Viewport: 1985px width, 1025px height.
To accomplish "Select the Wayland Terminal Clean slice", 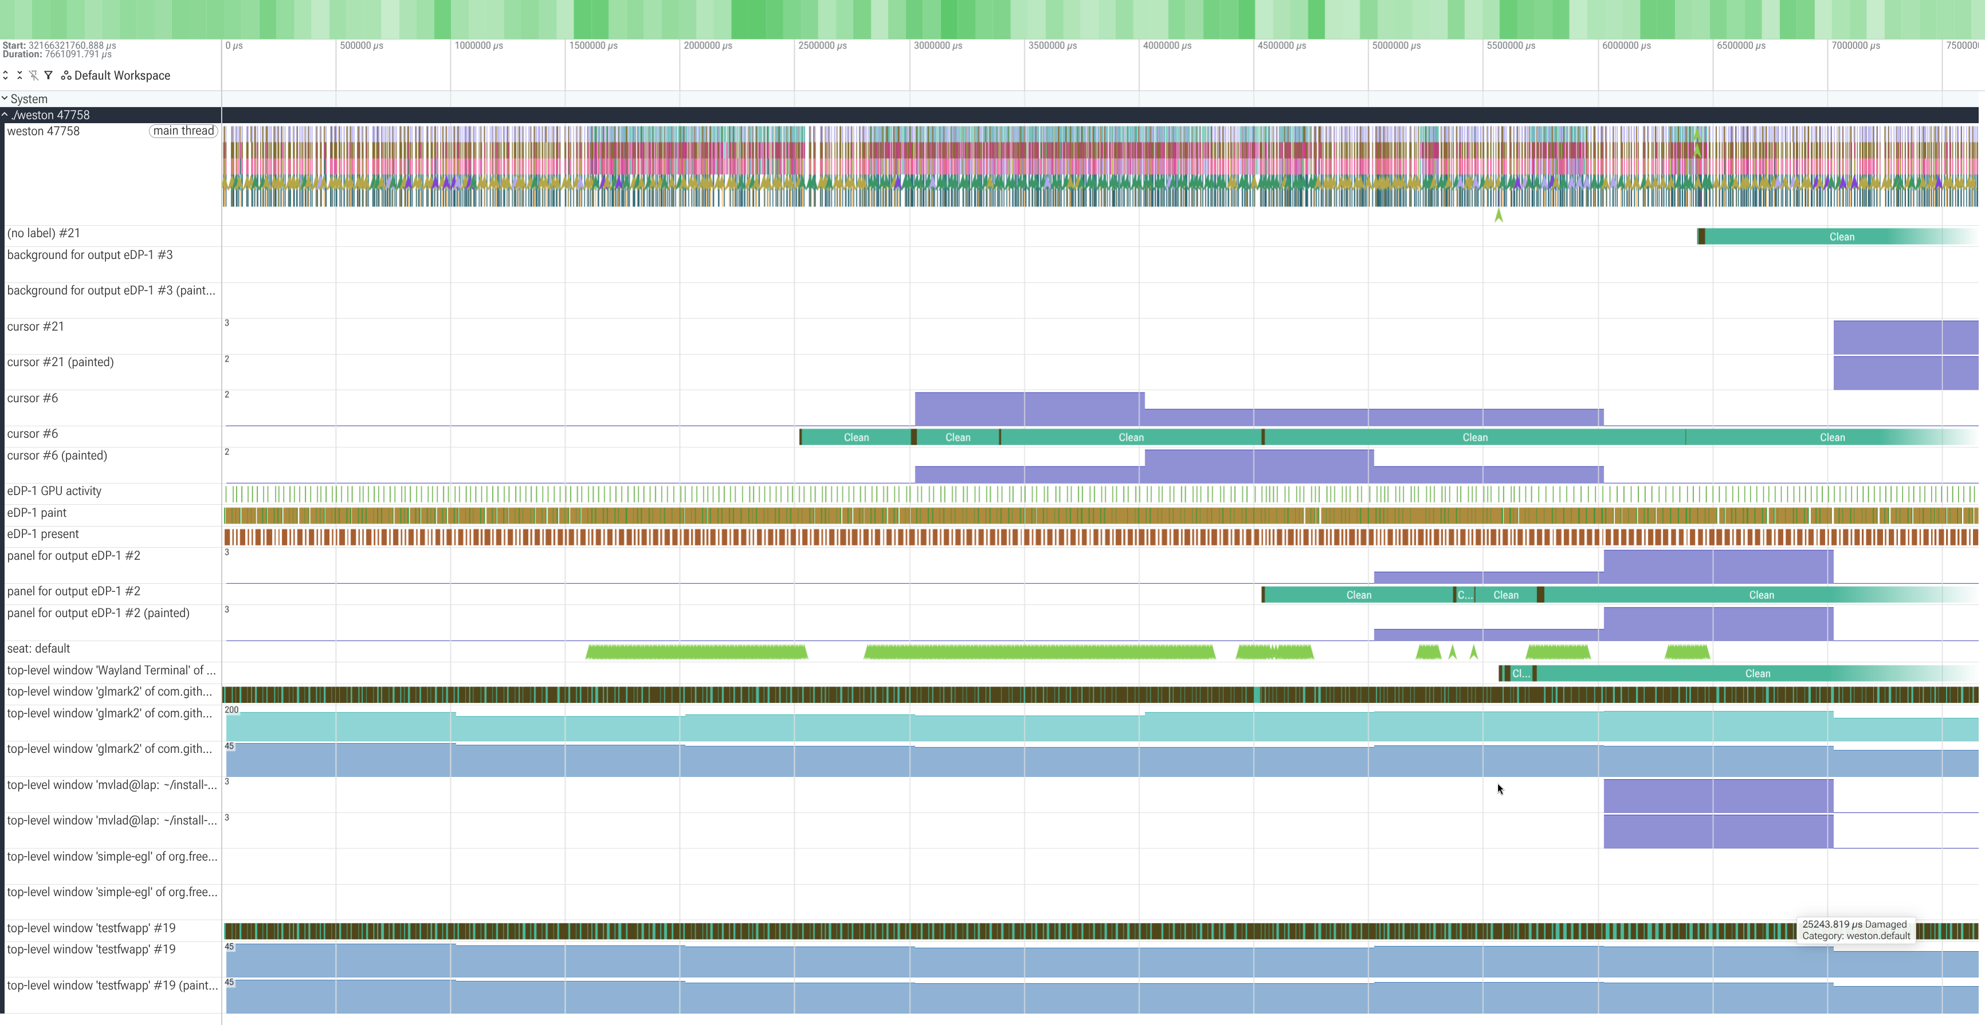I will click(x=1757, y=674).
